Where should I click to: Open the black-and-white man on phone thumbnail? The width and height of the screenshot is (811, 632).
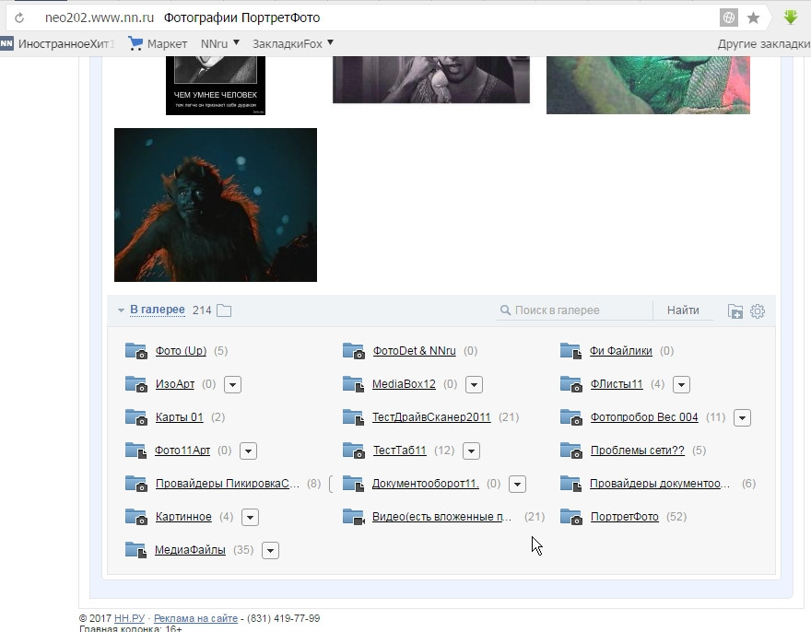[x=431, y=79]
